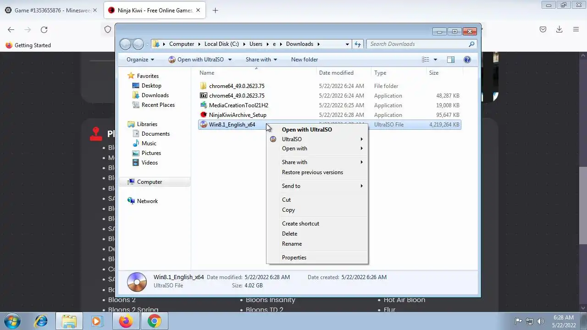Choose Create shortcut in context menu
587x330 pixels.
(x=300, y=224)
